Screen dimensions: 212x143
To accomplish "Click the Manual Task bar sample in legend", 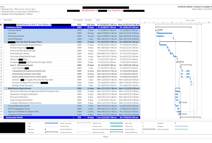I will [116, 123].
